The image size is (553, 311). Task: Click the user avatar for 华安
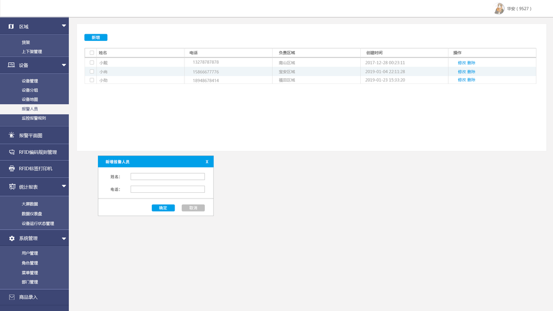tap(499, 8)
